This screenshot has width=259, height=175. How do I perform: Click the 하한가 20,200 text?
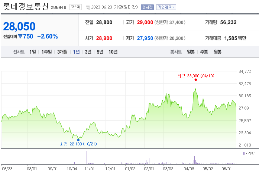(170, 38)
